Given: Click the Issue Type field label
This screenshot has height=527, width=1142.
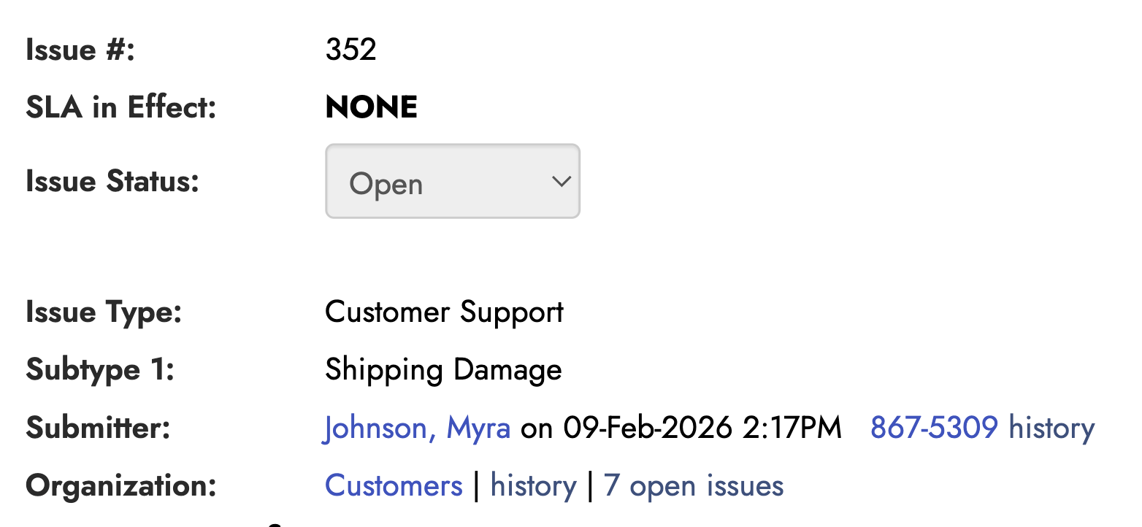Looking at the screenshot, I should (x=103, y=312).
